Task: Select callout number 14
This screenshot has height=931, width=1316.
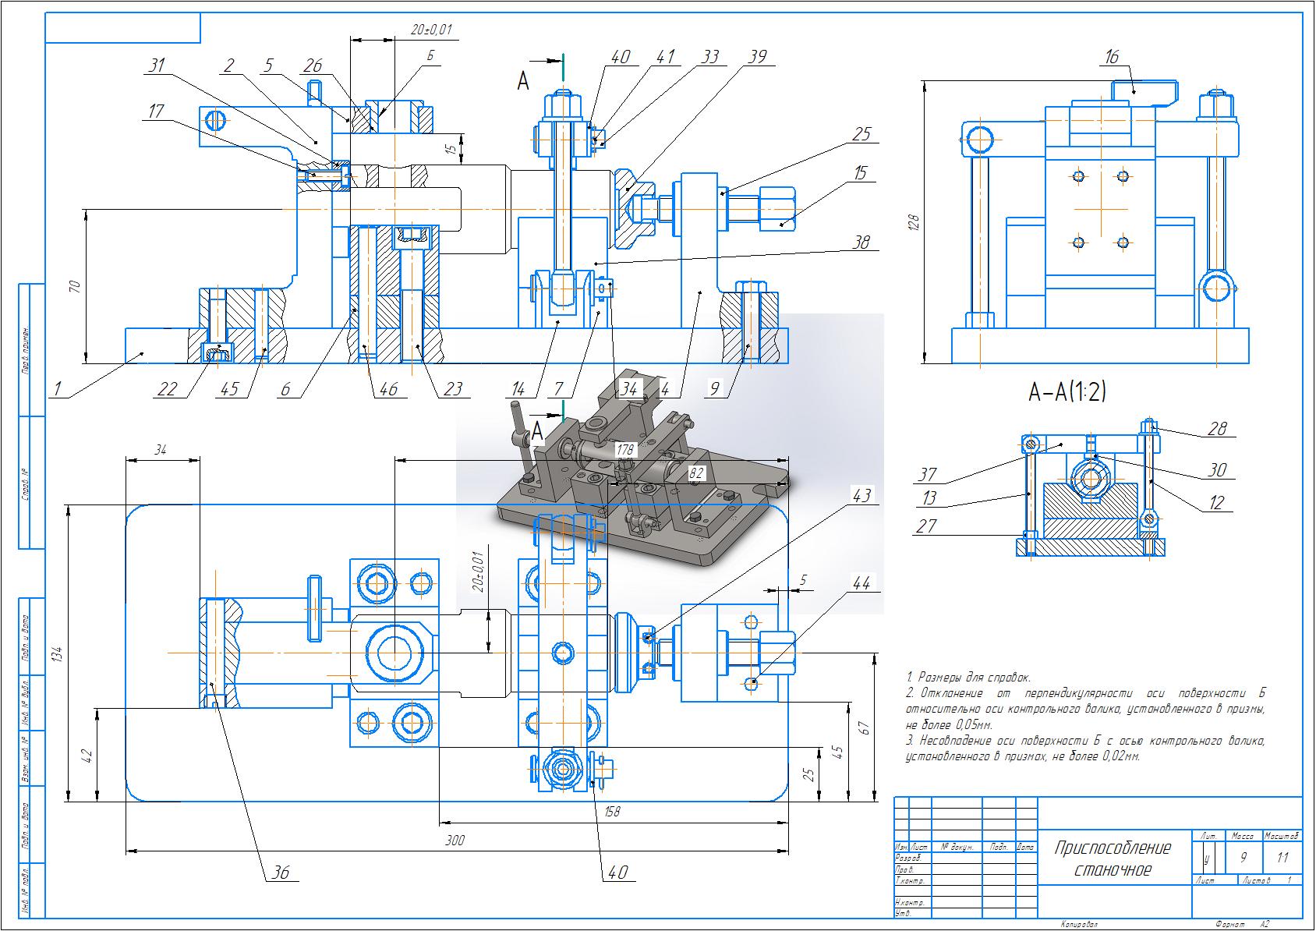Action: 518,389
